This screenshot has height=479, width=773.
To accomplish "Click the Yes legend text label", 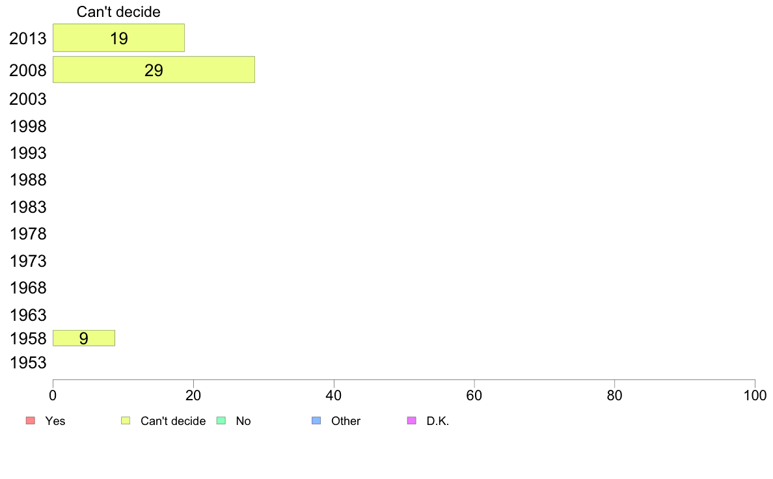I will [x=55, y=421].
